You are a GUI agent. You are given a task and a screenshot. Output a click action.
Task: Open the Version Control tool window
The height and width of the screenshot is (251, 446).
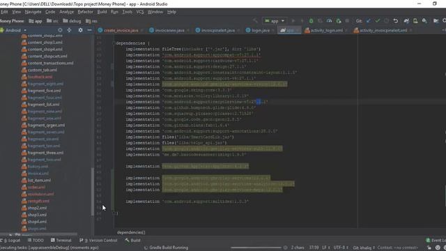click(98, 240)
